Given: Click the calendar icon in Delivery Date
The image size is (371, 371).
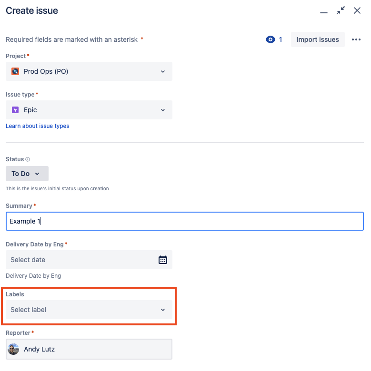Looking at the screenshot, I should (x=163, y=260).
